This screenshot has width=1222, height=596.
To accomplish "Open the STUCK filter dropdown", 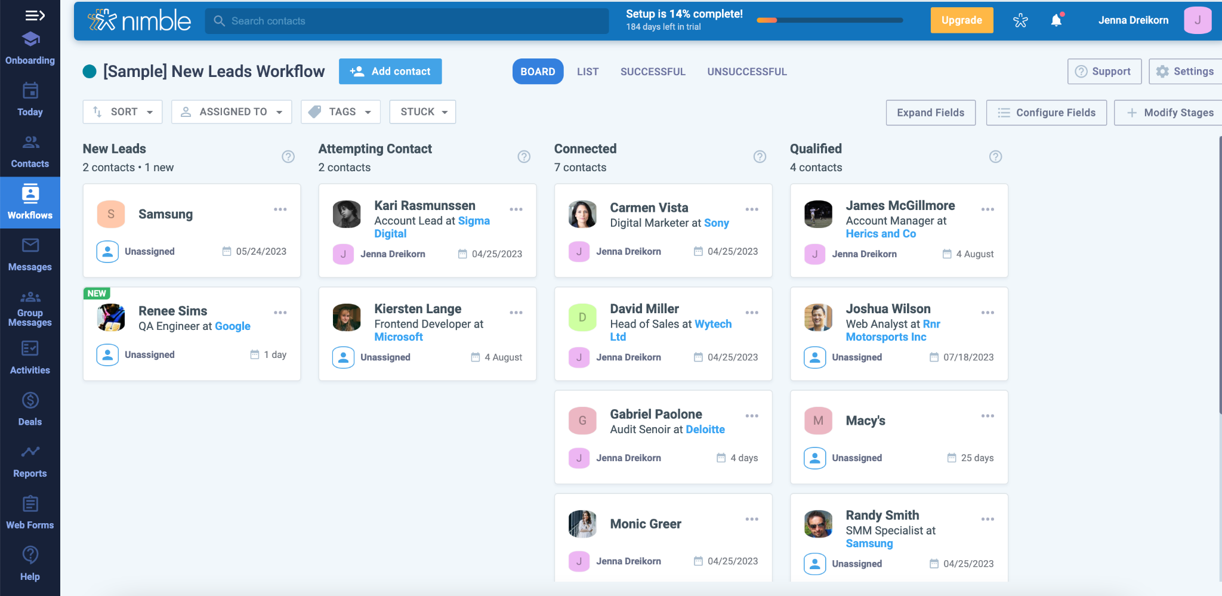I will [422, 112].
